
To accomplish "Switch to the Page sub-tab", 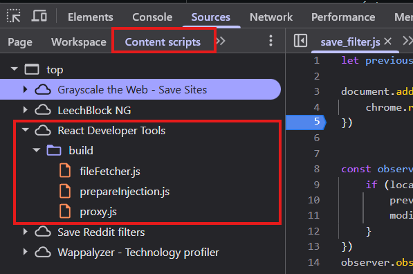I will click(x=20, y=42).
